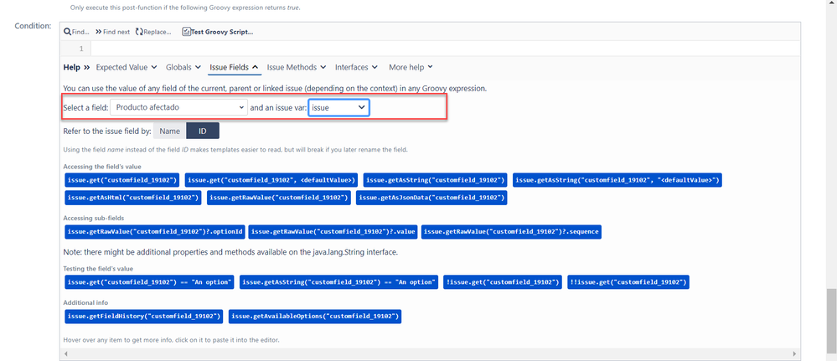The width and height of the screenshot is (837, 361).
Task: Insert getRawValue ?.value snippet
Action: (x=333, y=232)
